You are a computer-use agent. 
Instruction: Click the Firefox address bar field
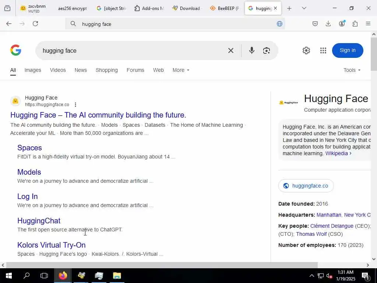click(175, 24)
